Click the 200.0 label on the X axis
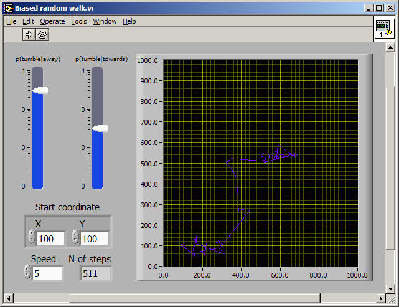Viewport: 399px width, 307px height. click(202, 275)
